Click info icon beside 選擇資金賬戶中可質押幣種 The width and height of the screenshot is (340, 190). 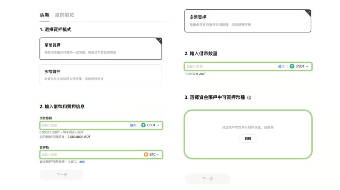point(249,98)
